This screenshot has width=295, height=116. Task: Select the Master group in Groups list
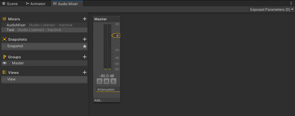[x=44, y=63]
